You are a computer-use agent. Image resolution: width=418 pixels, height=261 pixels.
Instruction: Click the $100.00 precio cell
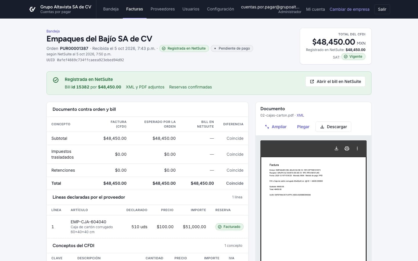[x=165, y=227]
